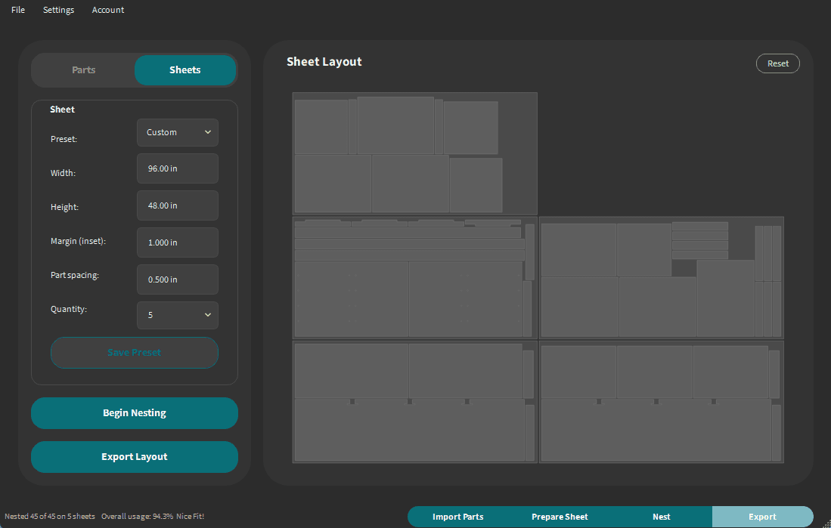Open the Settings menu
831x528 pixels.
coord(58,10)
